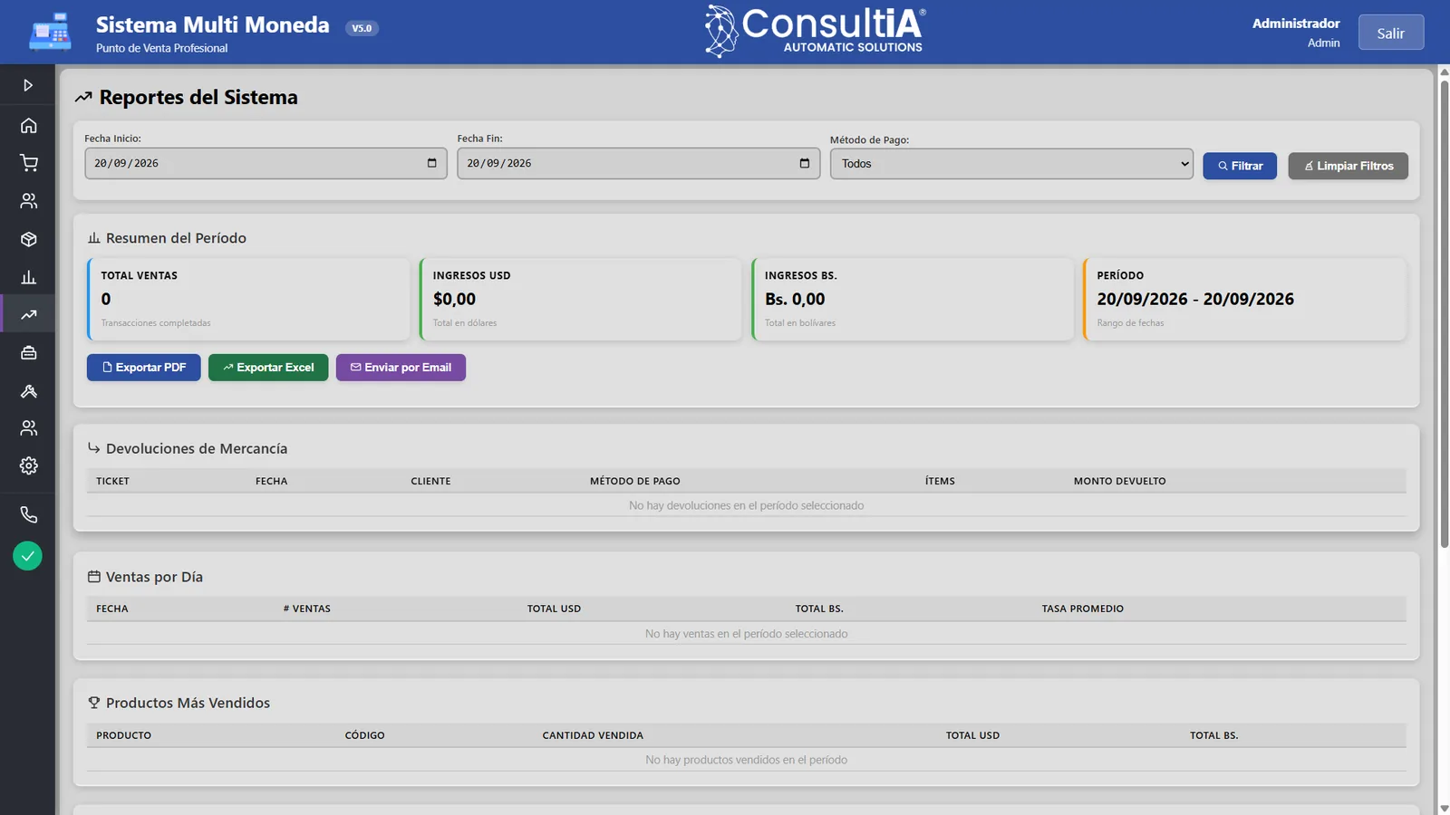Click the page vertical scrollbar
The image size is (1450, 815).
point(1445,314)
